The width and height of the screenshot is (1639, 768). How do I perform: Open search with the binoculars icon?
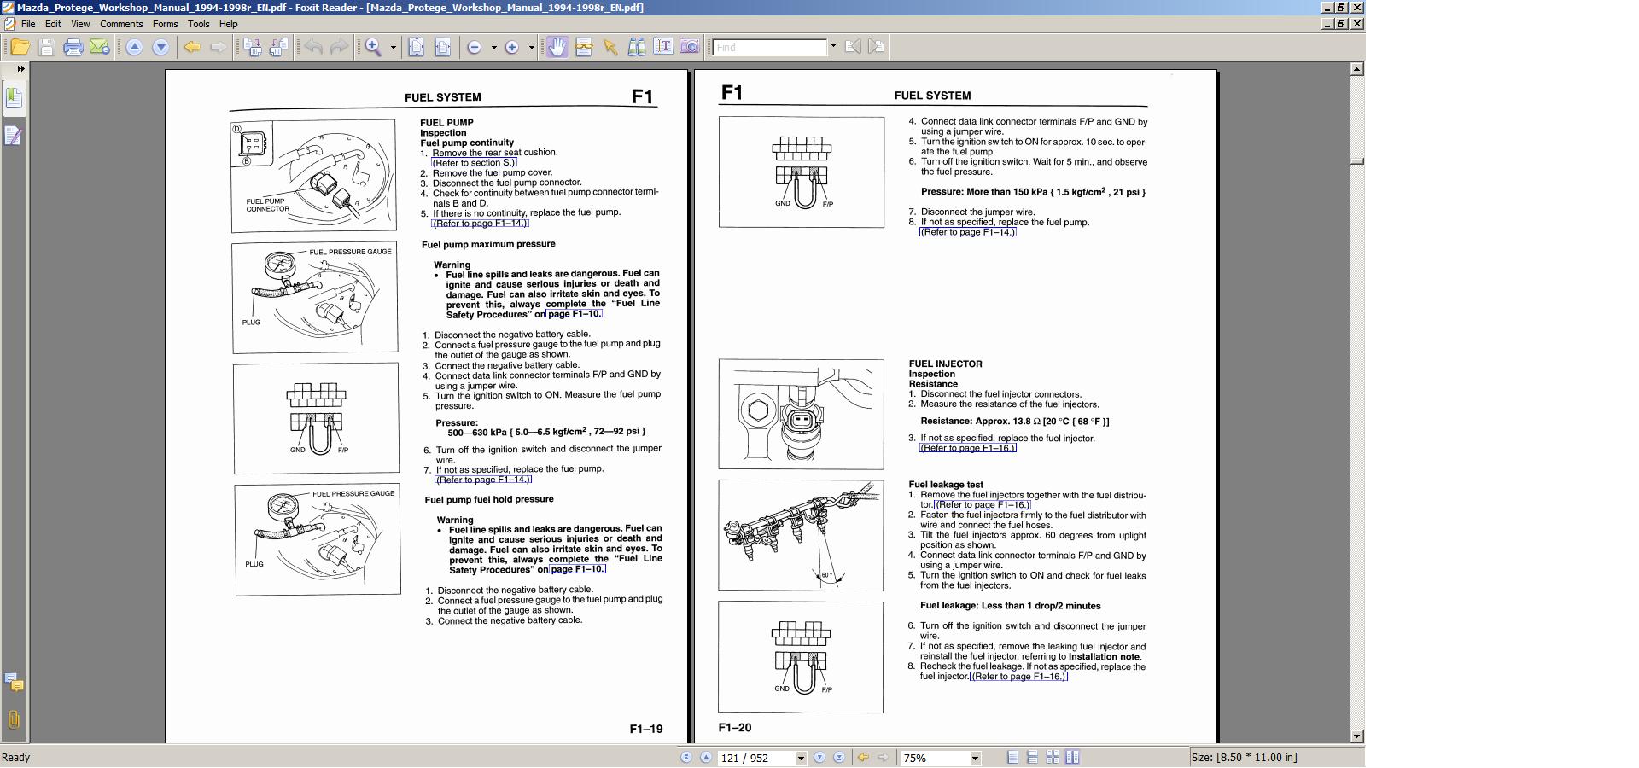[636, 48]
